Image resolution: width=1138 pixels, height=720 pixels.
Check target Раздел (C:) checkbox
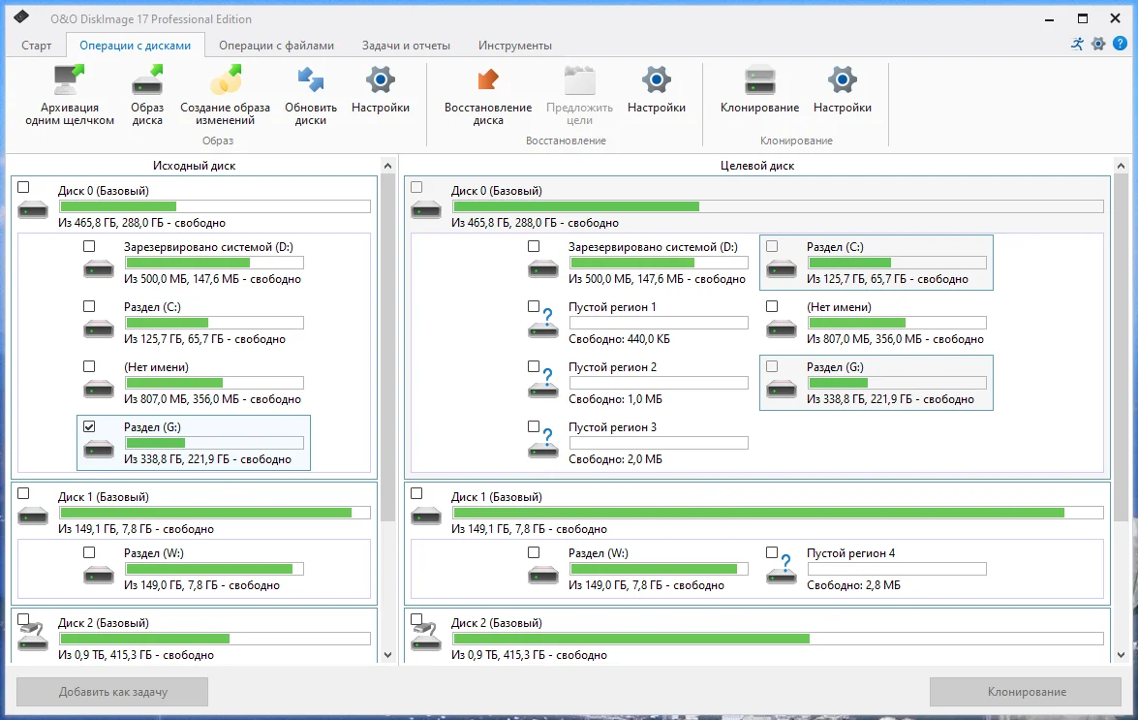pos(772,246)
